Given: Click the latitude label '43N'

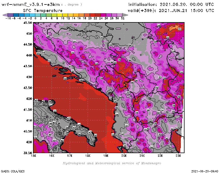Looking at the screenshot, I should [x=29, y=77].
